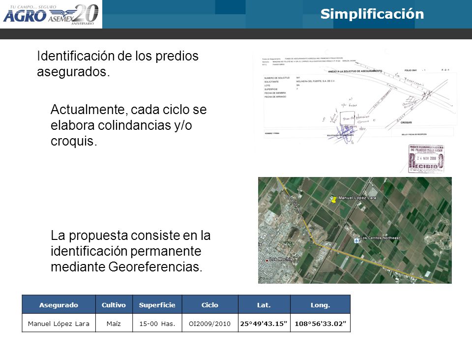Select the Manuel López Lara map label
This screenshot has height=354, width=472.
pos(357,198)
